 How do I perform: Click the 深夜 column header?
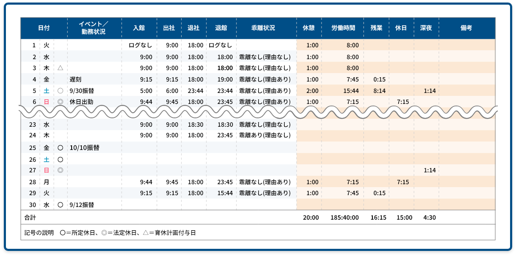pos(426,28)
